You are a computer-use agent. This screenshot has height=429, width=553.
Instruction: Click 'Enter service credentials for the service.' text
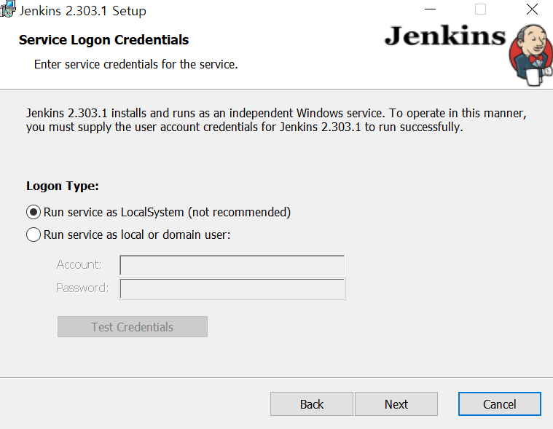pyautogui.click(x=136, y=65)
